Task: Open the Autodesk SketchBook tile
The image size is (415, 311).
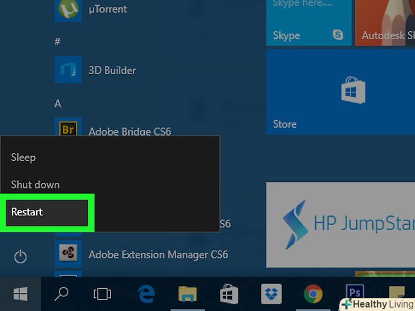Action: pos(385,23)
